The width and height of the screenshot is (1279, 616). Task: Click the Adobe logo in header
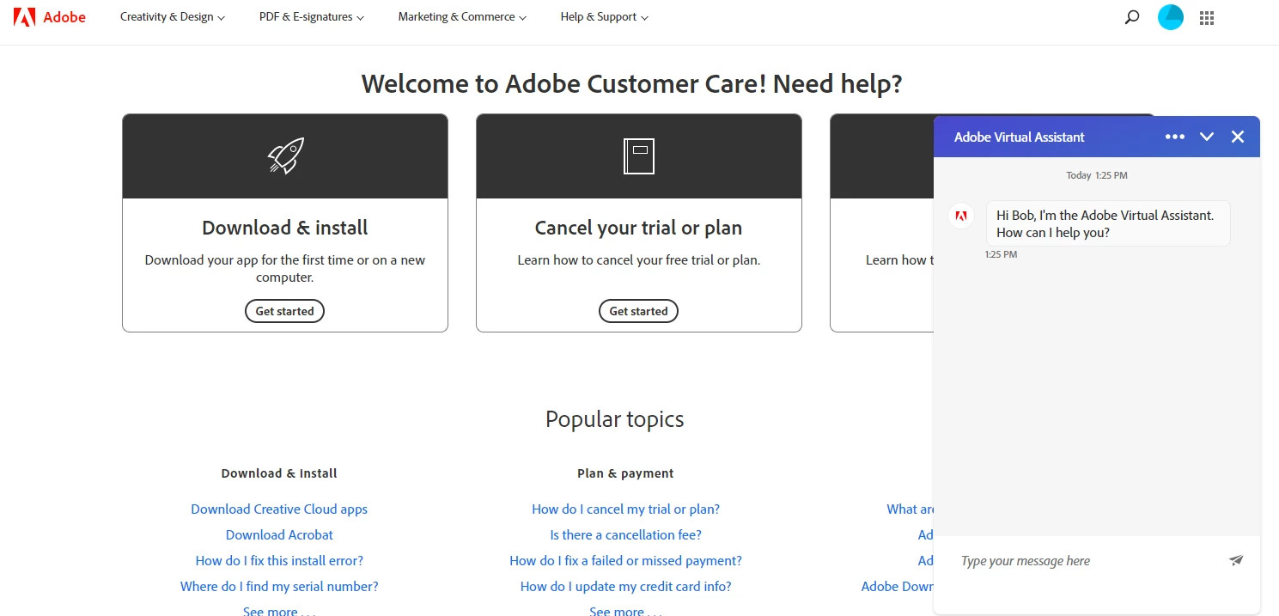[x=50, y=17]
